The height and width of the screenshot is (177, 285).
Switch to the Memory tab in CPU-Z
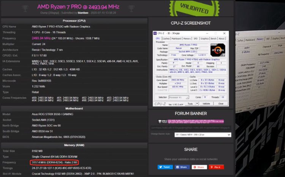[187, 39]
